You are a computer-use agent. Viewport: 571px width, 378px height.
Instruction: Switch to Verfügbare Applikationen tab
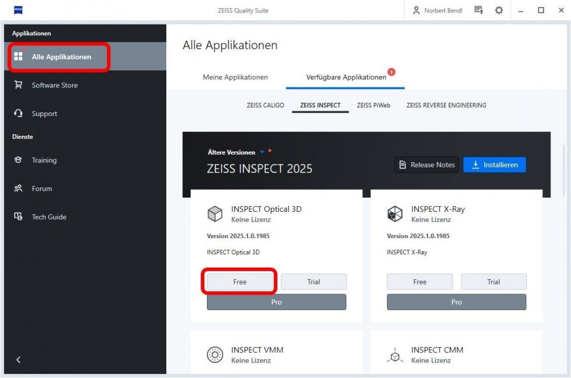[346, 77]
